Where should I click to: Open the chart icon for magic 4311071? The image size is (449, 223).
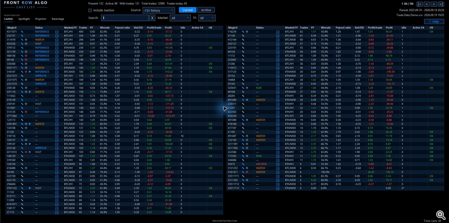click(57, 32)
